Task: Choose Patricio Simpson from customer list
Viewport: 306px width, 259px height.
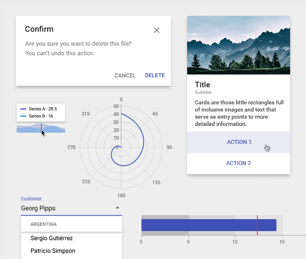Action: [53, 251]
